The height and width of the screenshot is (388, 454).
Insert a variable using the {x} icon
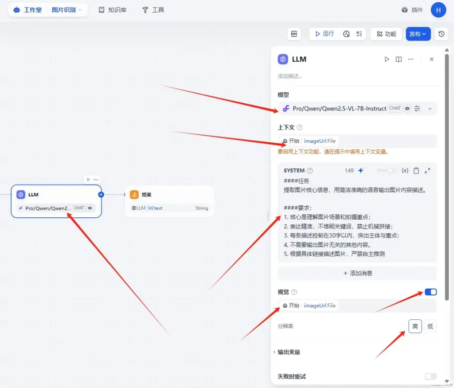[405, 170]
